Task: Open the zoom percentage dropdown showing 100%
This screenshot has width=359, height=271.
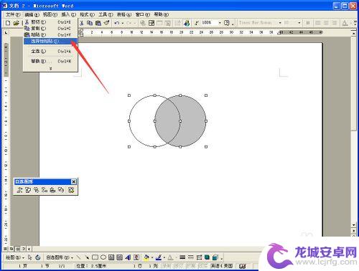Action: tap(211, 23)
